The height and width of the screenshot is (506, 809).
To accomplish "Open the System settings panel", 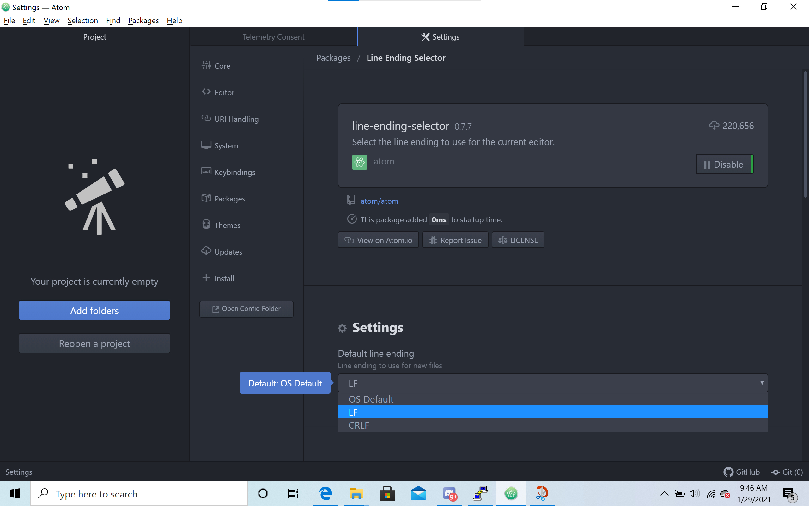I will coord(219,145).
